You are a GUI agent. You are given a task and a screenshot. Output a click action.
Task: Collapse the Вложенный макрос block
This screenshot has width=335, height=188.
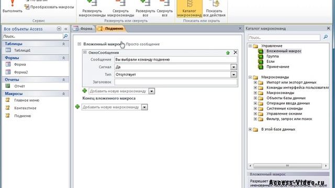[x=79, y=44]
